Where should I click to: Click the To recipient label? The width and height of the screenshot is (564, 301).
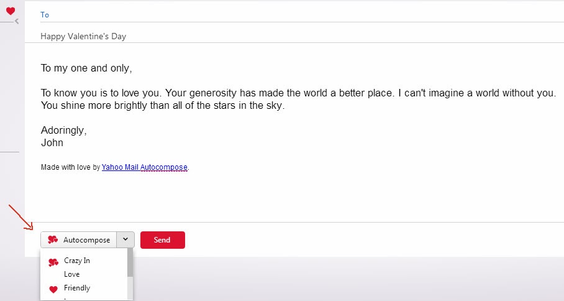[45, 15]
